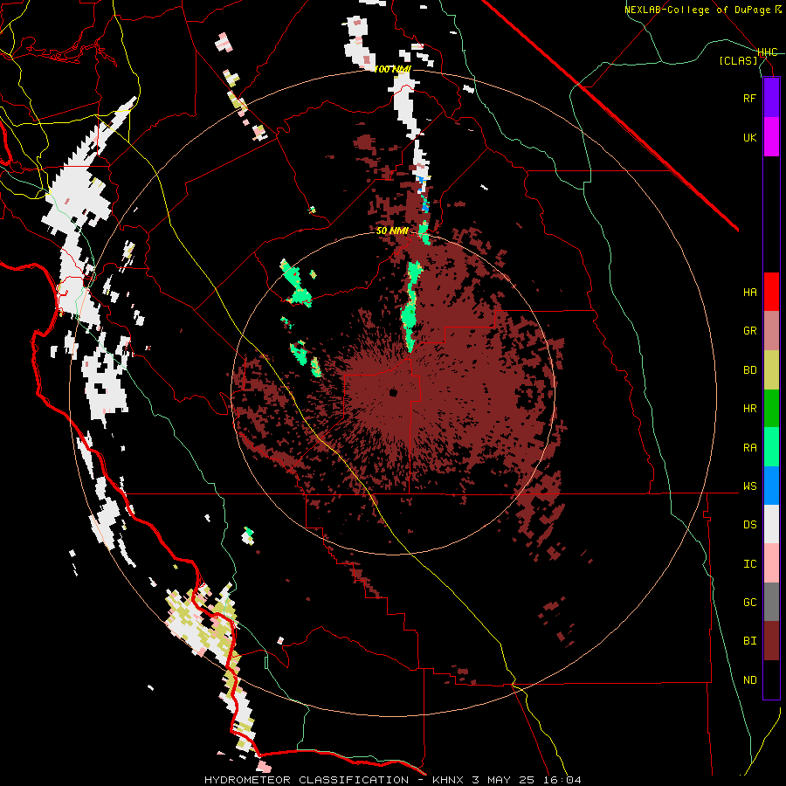This screenshot has height=786, width=786.
Task: Click the RF legend label
Action: point(749,98)
